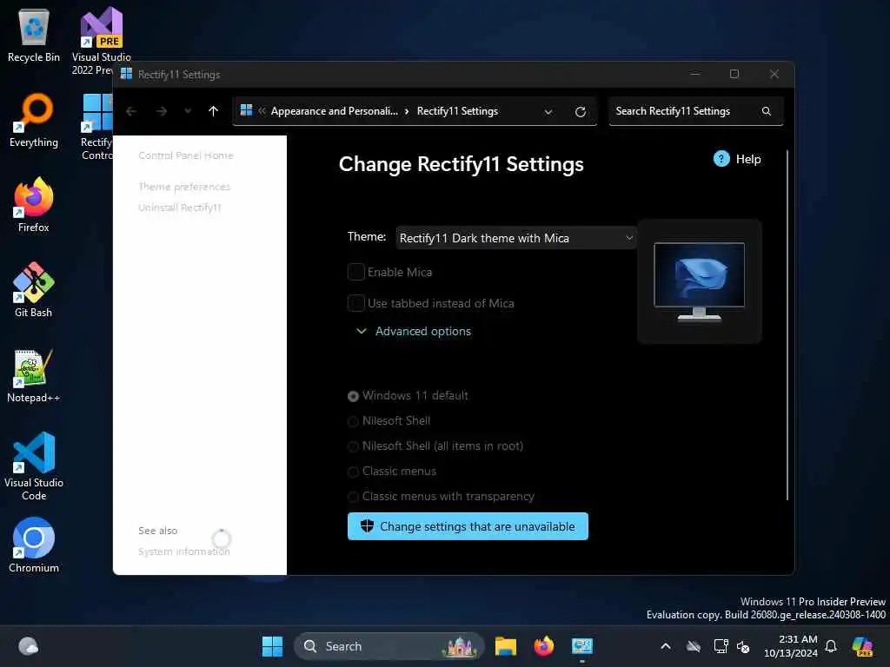This screenshot has width=890, height=667.
Task: Click the taskbar Search box
Action: click(389, 646)
